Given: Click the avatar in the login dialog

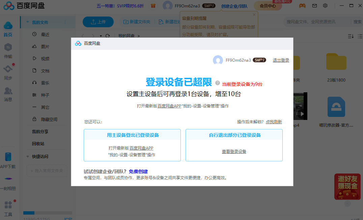Looking at the screenshot, I should point(218,60).
